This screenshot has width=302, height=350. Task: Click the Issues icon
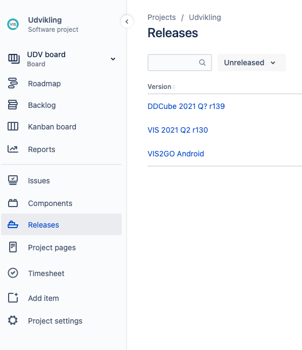13,180
